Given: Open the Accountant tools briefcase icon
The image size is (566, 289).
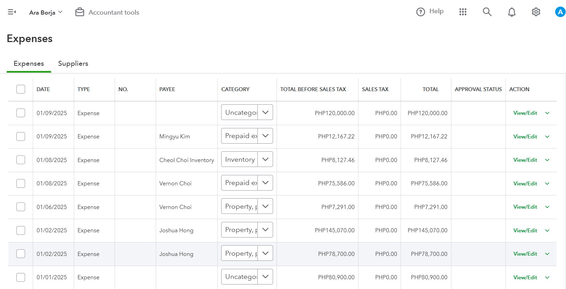Looking at the screenshot, I should click(80, 12).
